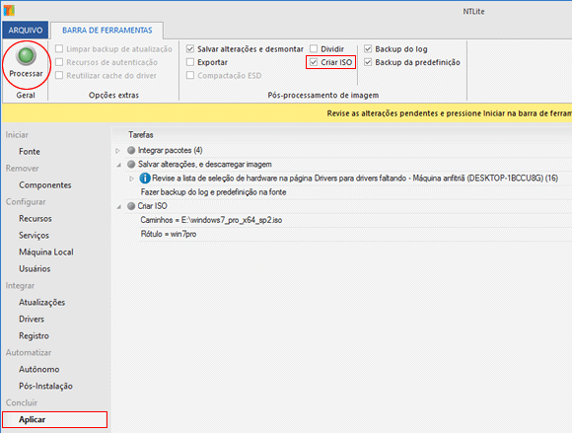Open the ARQUIVO tab
Viewport: 572px width, 433px height.
[x=26, y=30]
